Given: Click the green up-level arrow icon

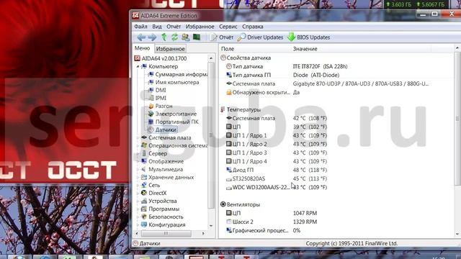Looking at the screenshot, I should pyautogui.click(x=164, y=37).
